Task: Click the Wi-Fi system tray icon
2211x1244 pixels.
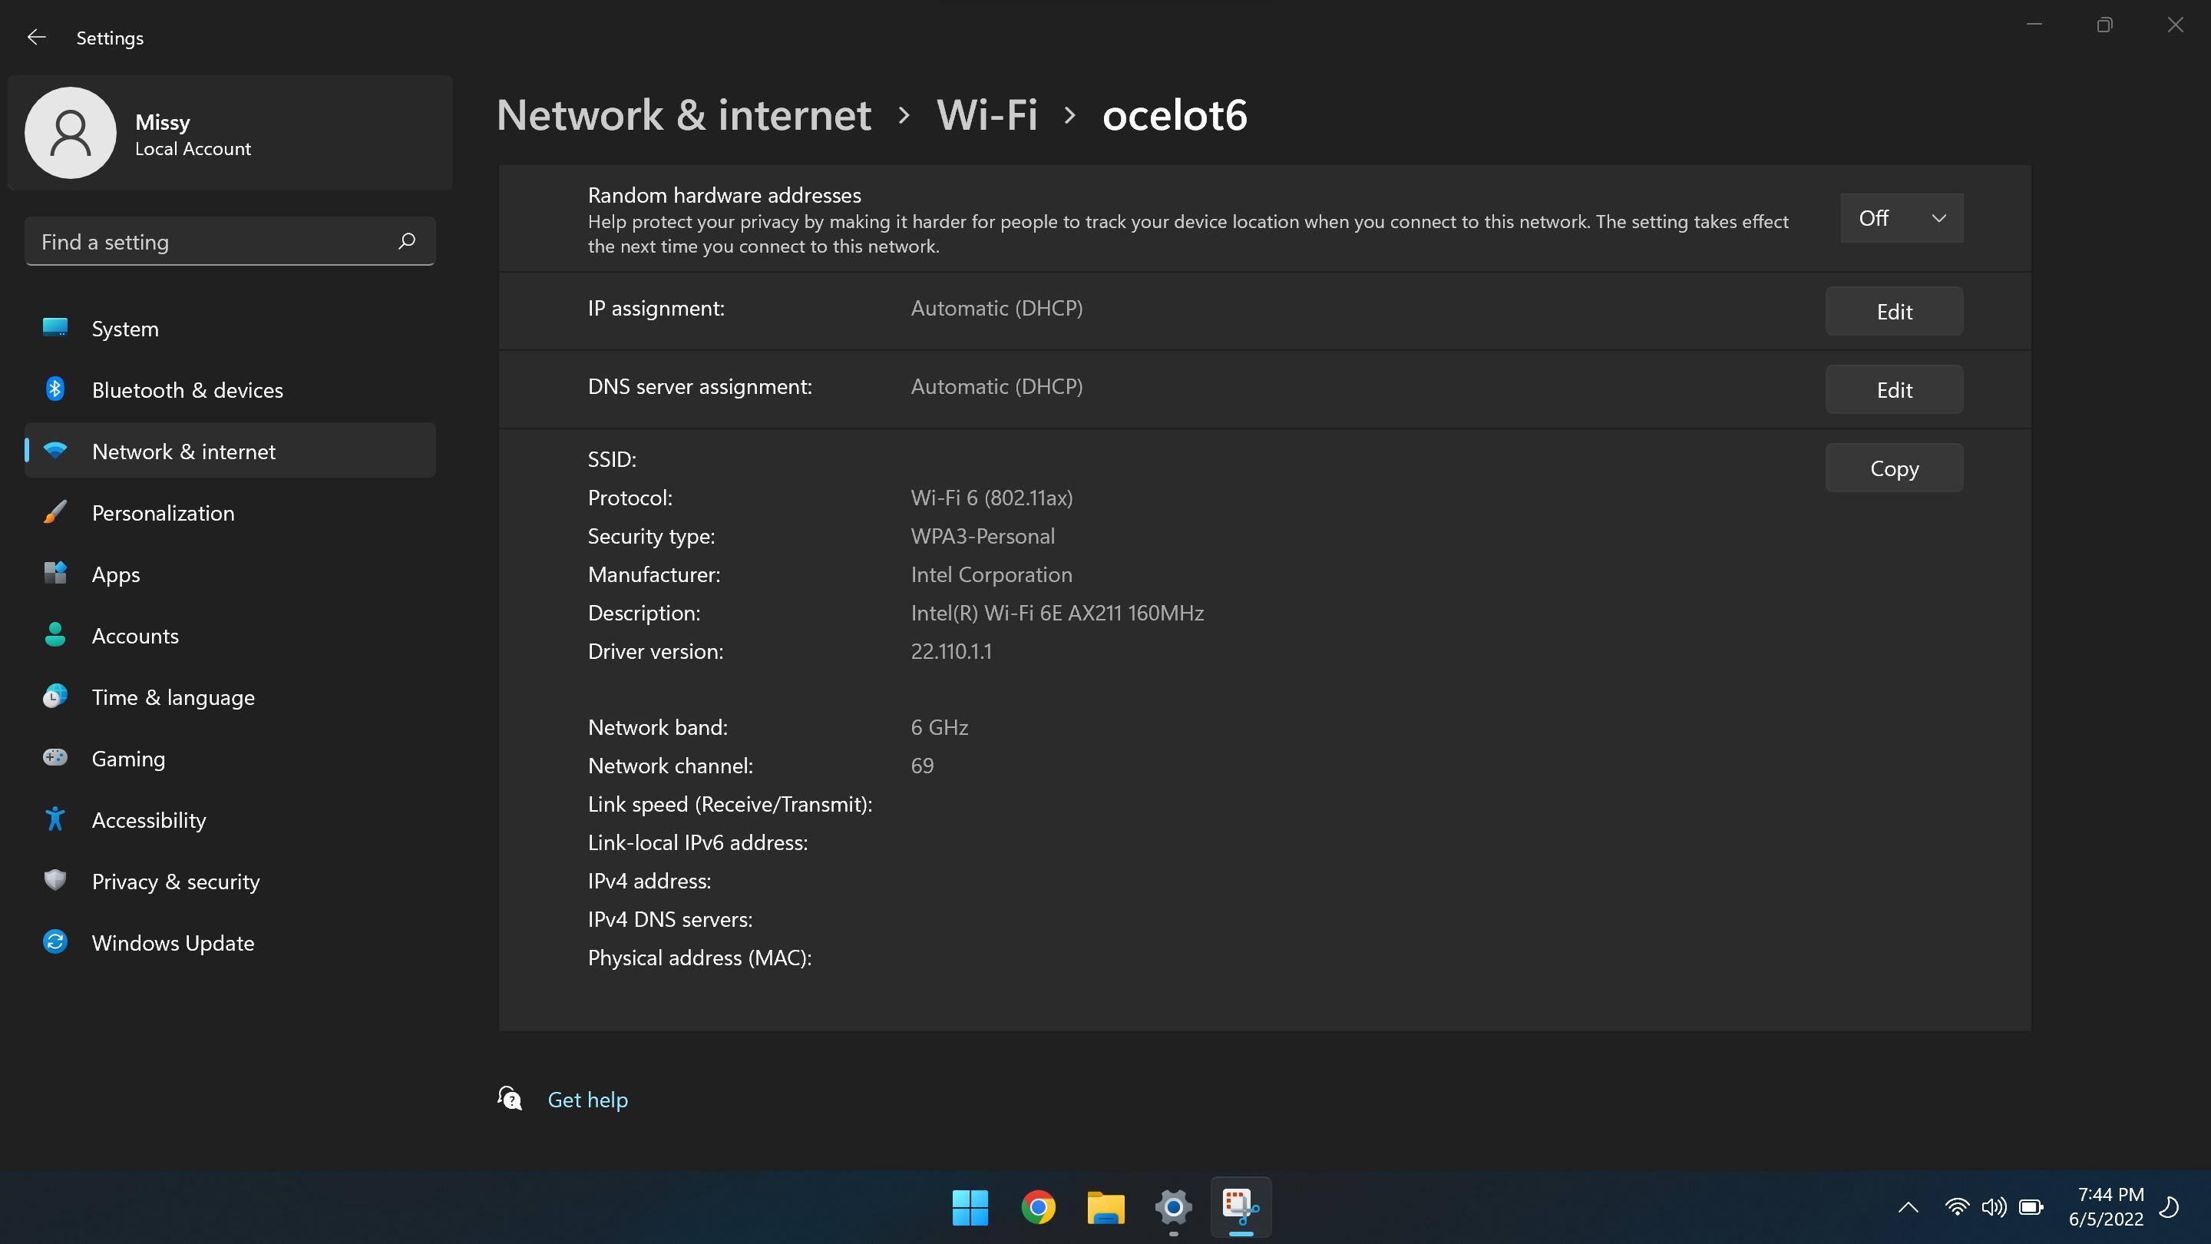Action: (1956, 1207)
